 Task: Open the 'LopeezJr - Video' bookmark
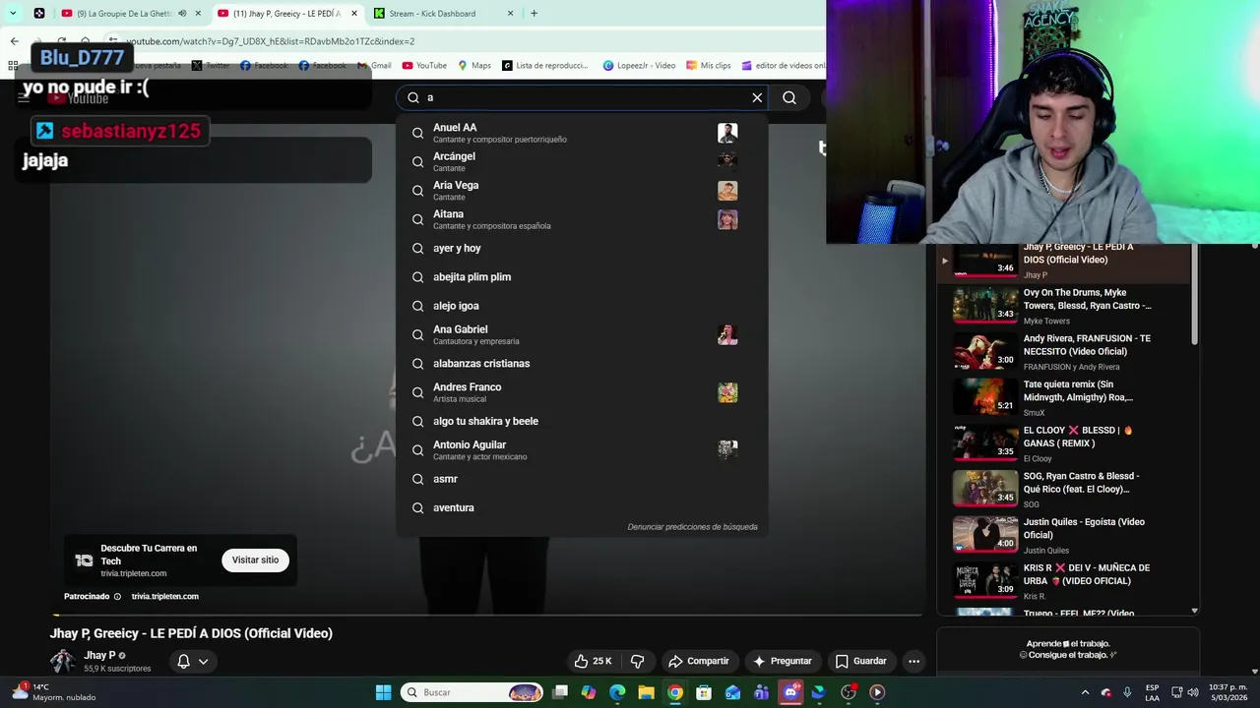[x=638, y=66]
